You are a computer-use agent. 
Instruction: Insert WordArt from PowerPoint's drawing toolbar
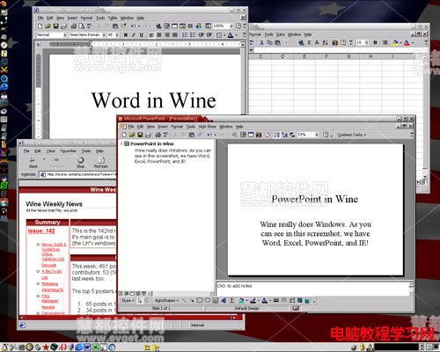click(224, 300)
